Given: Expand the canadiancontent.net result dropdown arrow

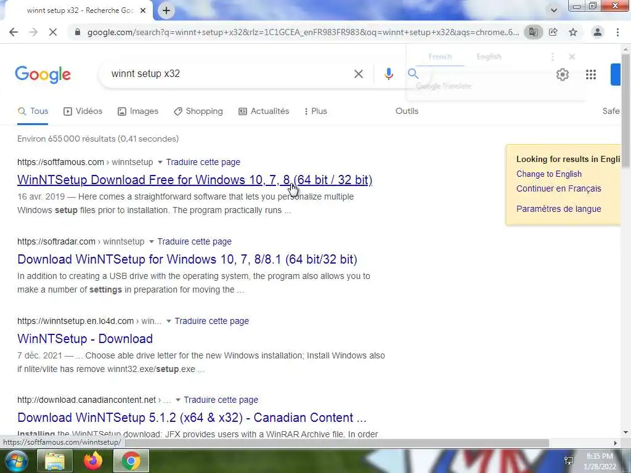Looking at the screenshot, I should pos(178,400).
